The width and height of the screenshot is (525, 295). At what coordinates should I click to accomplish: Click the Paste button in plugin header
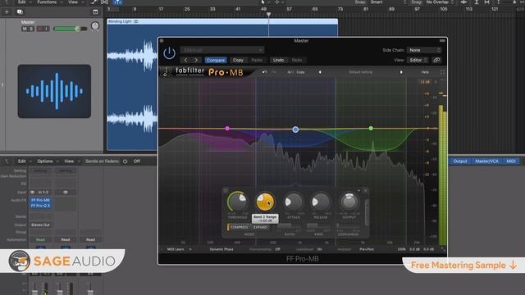click(x=257, y=60)
